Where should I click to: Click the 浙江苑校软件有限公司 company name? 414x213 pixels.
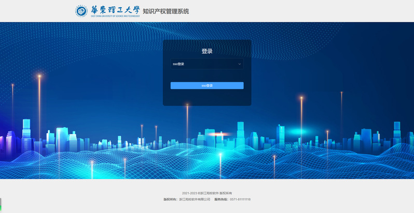(195, 199)
